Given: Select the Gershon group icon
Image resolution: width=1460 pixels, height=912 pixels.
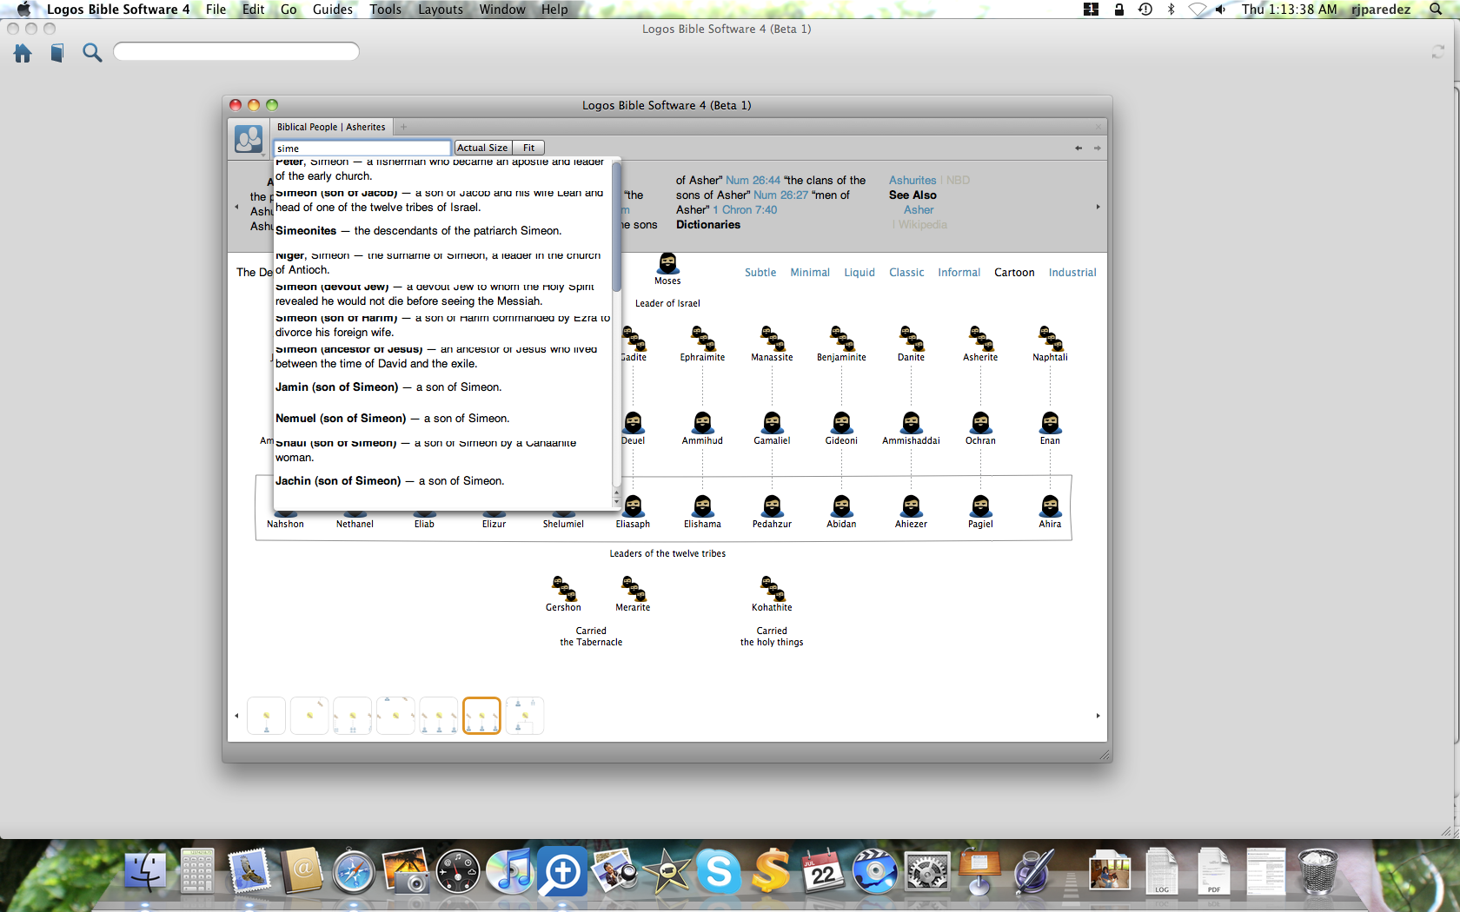Looking at the screenshot, I should point(563,589).
